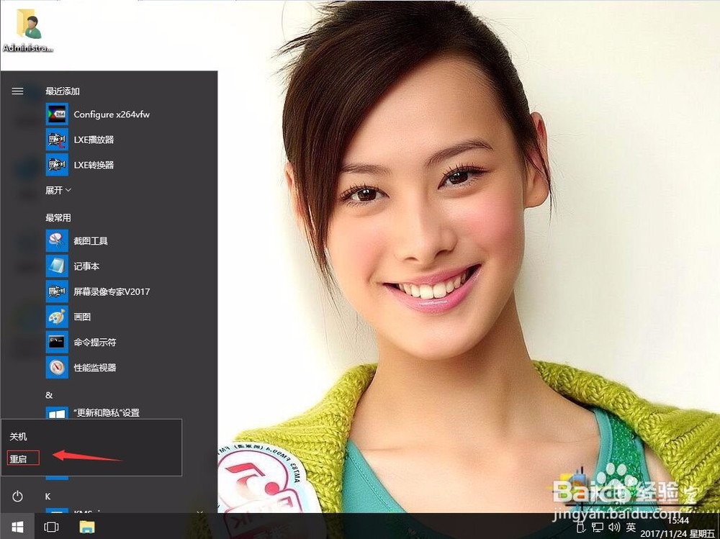Click the K letter group header
This screenshot has width=720, height=539.
(48, 497)
